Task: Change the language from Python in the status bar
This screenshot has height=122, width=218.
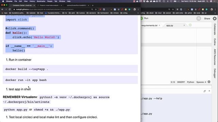Action: coord(190,82)
